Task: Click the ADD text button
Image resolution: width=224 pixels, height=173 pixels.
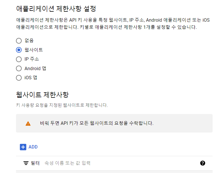Action: tap(33, 147)
